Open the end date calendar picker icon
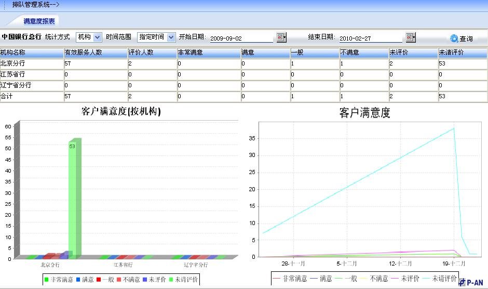The height and width of the screenshot is (289, 488). pyautogui.click(x=411, y=37)
